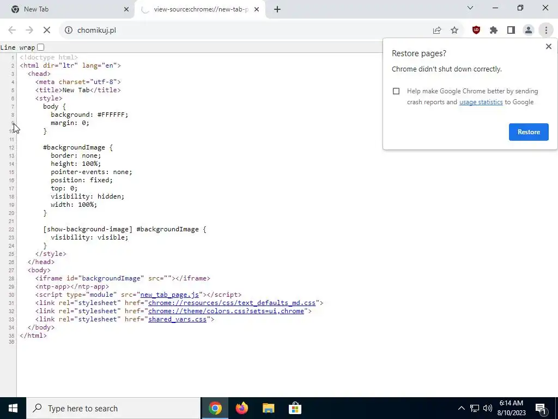Screen dimensions: 558x419
Task: Show hidden system tray icons
Action: [x=461, y=408]
